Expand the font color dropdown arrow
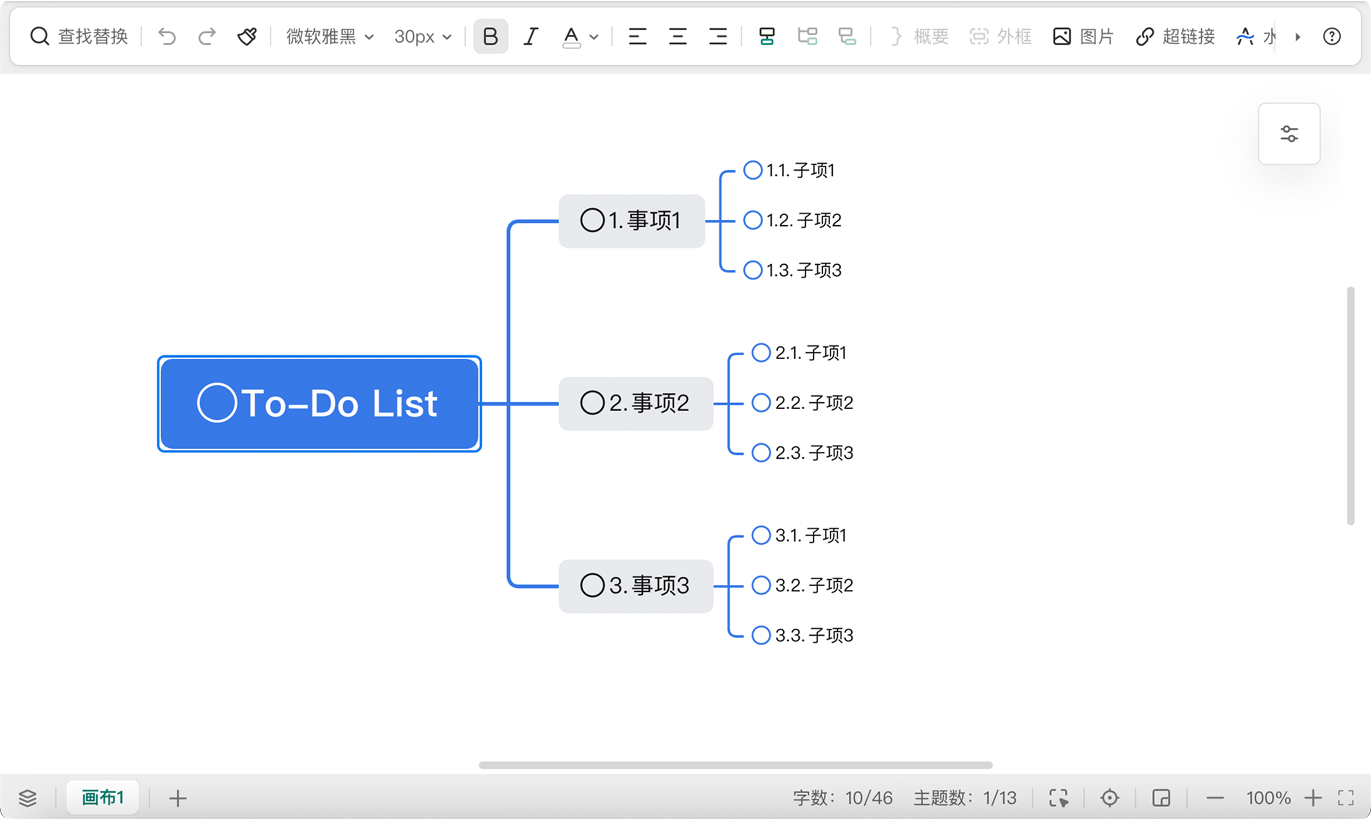This screenshot has width=1371, height=819. coord(594,37)
